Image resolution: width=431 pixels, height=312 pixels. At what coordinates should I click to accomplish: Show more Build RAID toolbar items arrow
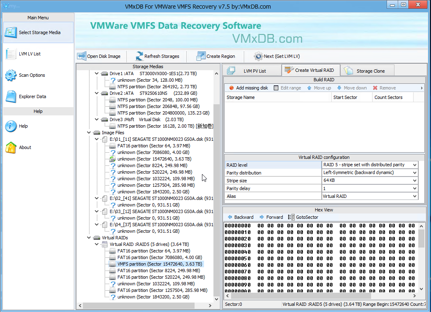(x=422, y=88)
